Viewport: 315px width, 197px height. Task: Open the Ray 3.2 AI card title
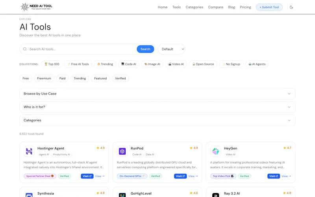pyautogui.click(x=232, y=193)
